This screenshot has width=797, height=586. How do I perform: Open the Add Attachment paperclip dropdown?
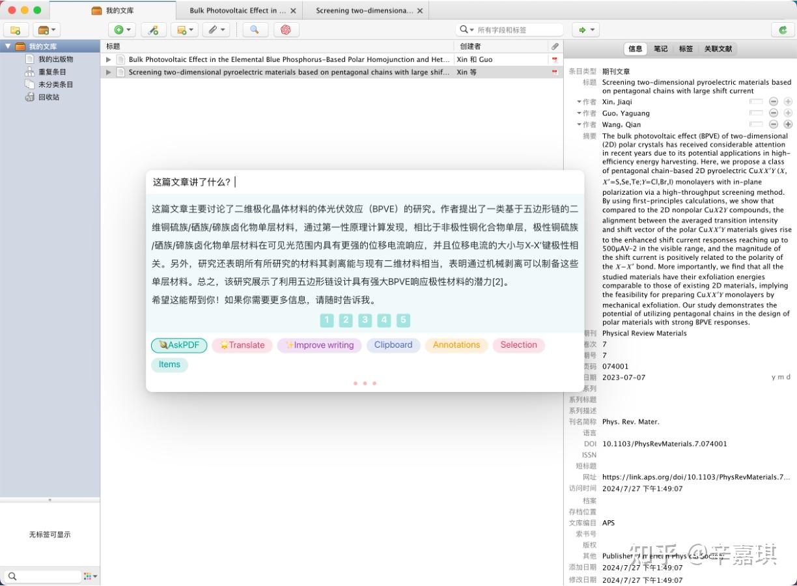click(216, 29)
